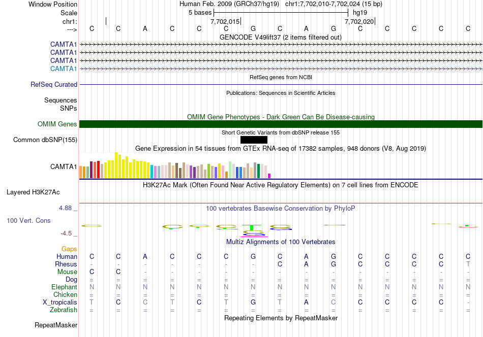This screenshot has width=483, height=337.
Task: Click the 'Human Feb. 2009 (GRCh37/hg19)' assembly text
Action: [x=229, y=4]
